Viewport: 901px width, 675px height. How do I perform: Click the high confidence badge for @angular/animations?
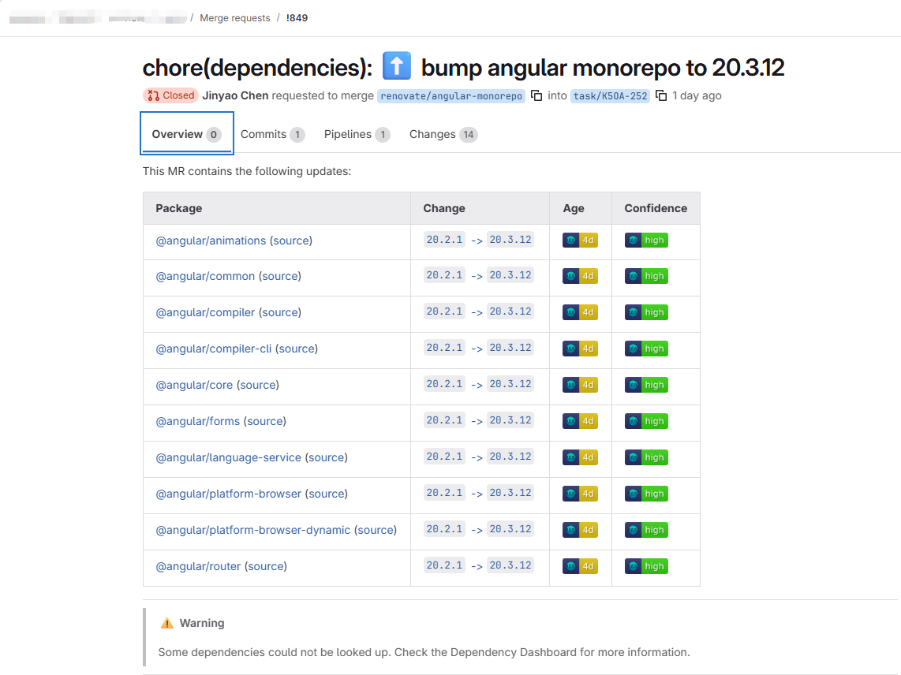(x=646, y=241)
